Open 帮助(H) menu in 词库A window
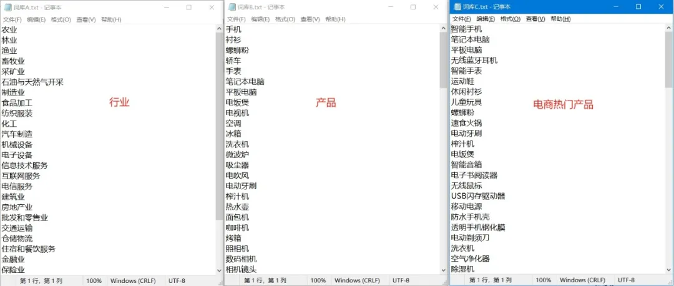This screenshot has width=674, height=286. tap(111, 20)
